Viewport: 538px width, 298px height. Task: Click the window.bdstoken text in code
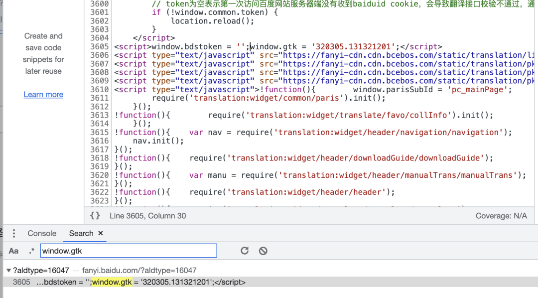[187, 47]
